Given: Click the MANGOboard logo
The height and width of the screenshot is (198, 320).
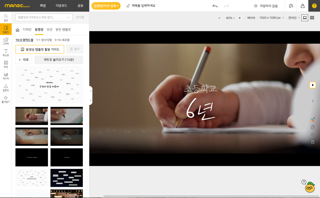Looking at the screenshot, I should coord(17,6).
